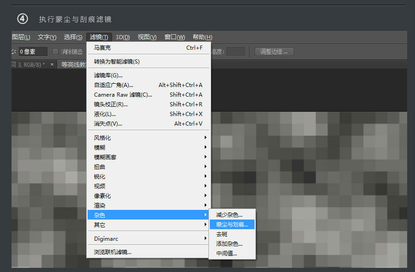Click the 滤镜(T) menu in menu bar
The width and height of the screenshot is (415, 272).
[x=99, y=37]
